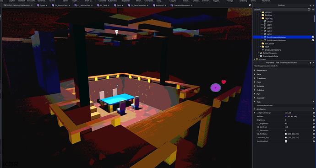Click the ActiveWeapons model icon
Viewport: 316px width, 168px height.
[x=261, y=53]
